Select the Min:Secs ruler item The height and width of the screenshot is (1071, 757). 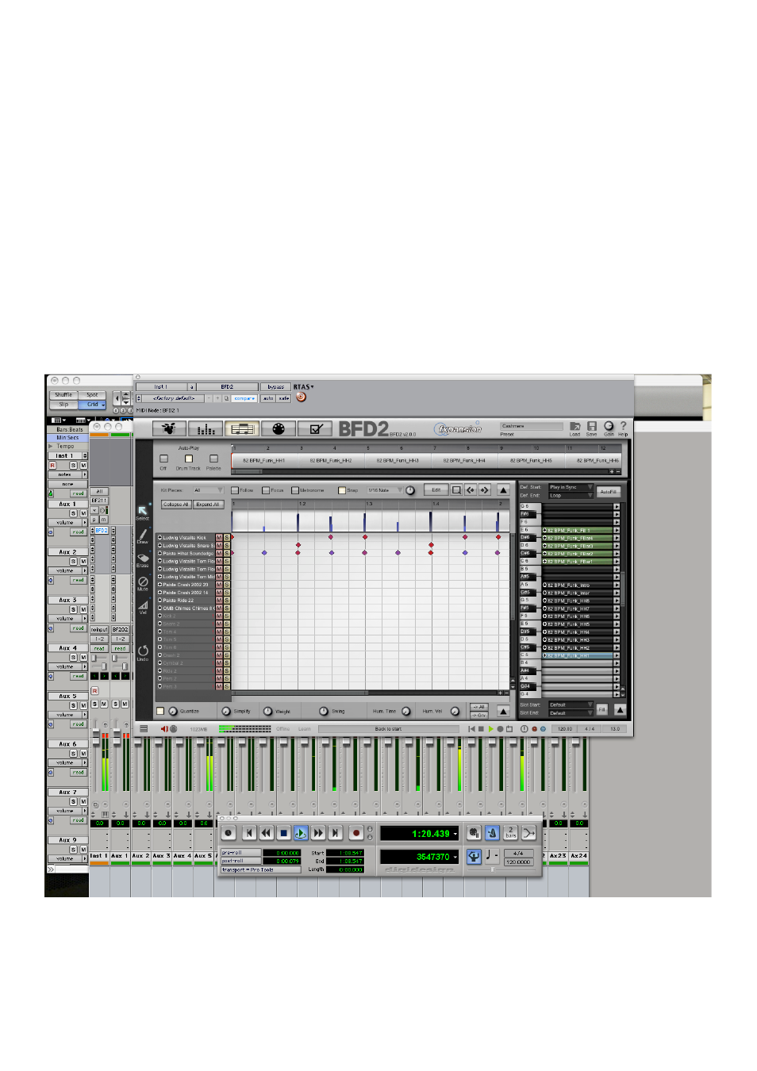[x=69, y=438]
